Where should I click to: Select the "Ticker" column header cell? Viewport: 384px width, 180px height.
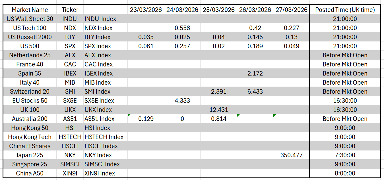click(70, 10)
